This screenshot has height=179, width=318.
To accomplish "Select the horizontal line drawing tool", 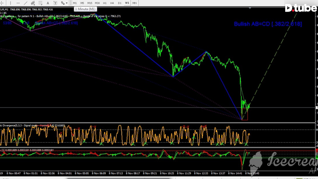I will click(18, 3).
